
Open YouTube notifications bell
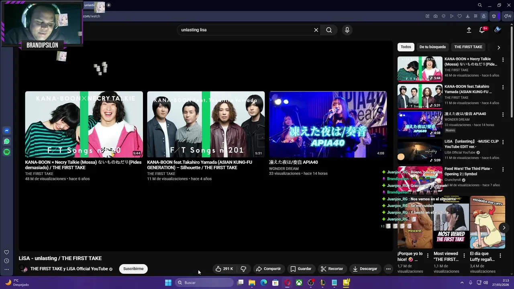[482, 30]
